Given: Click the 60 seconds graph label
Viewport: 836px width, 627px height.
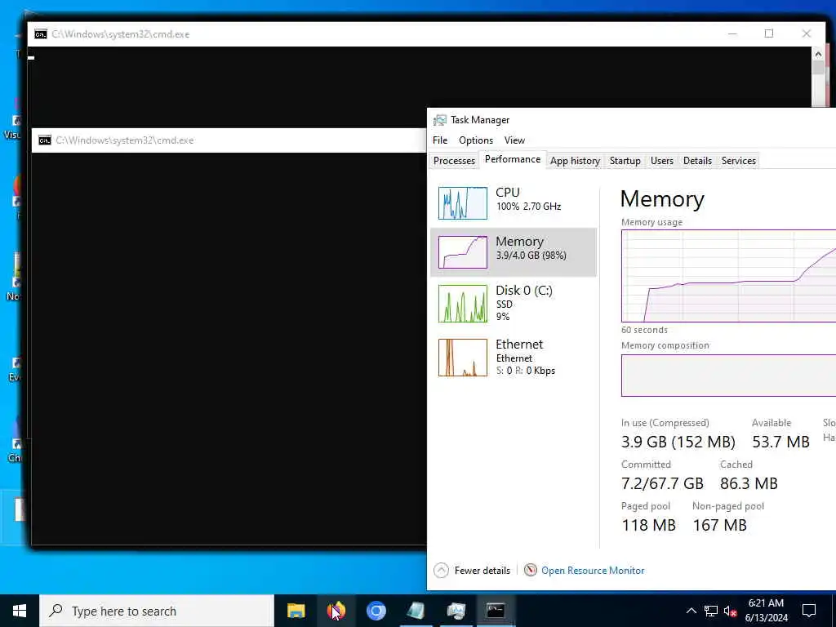Looking at the screenshot, I should pyautogui.click(x=644, y=330).
